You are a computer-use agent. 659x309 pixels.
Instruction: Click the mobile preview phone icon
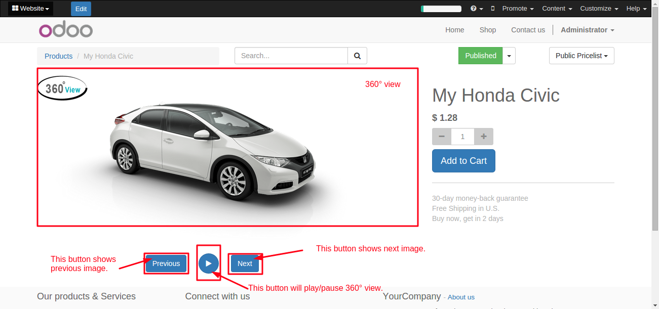(x=493, y=9)
